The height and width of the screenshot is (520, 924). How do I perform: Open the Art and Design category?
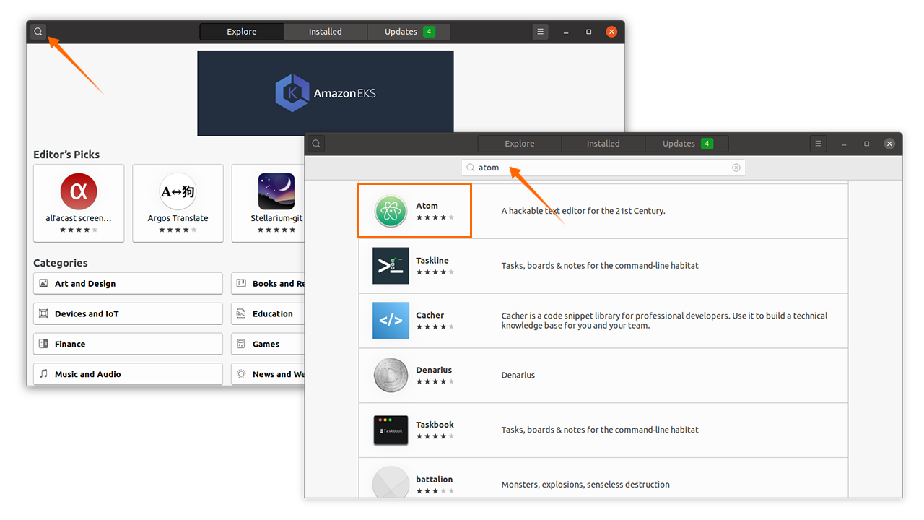(x=128, y=283)
